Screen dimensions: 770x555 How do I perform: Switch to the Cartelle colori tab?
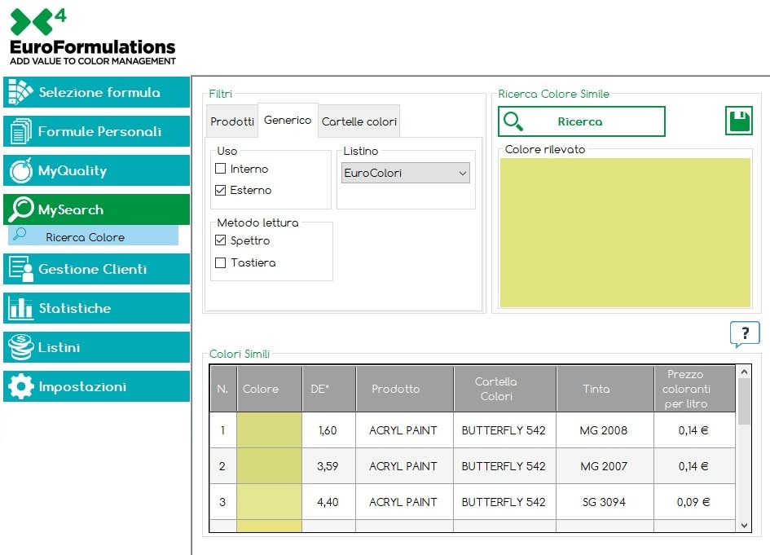[x=359, y=121]
